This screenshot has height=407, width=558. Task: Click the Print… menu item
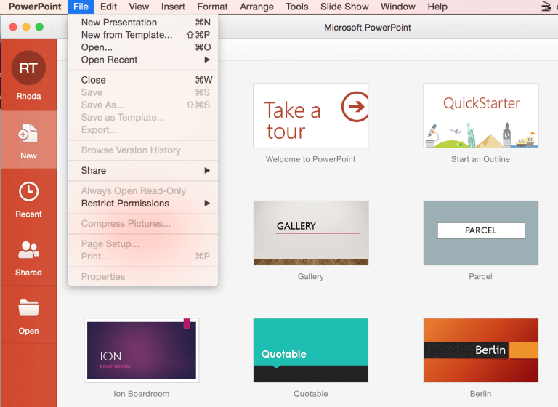point(142,257)
